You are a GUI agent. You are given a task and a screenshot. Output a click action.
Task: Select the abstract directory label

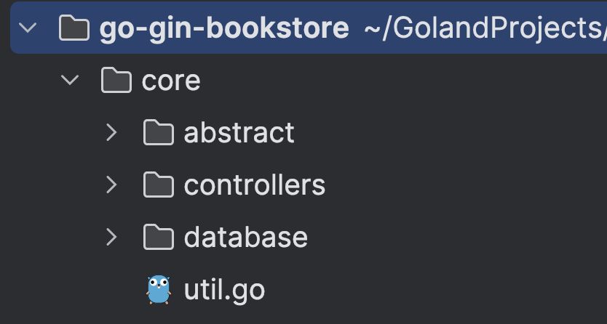point(239,133)
